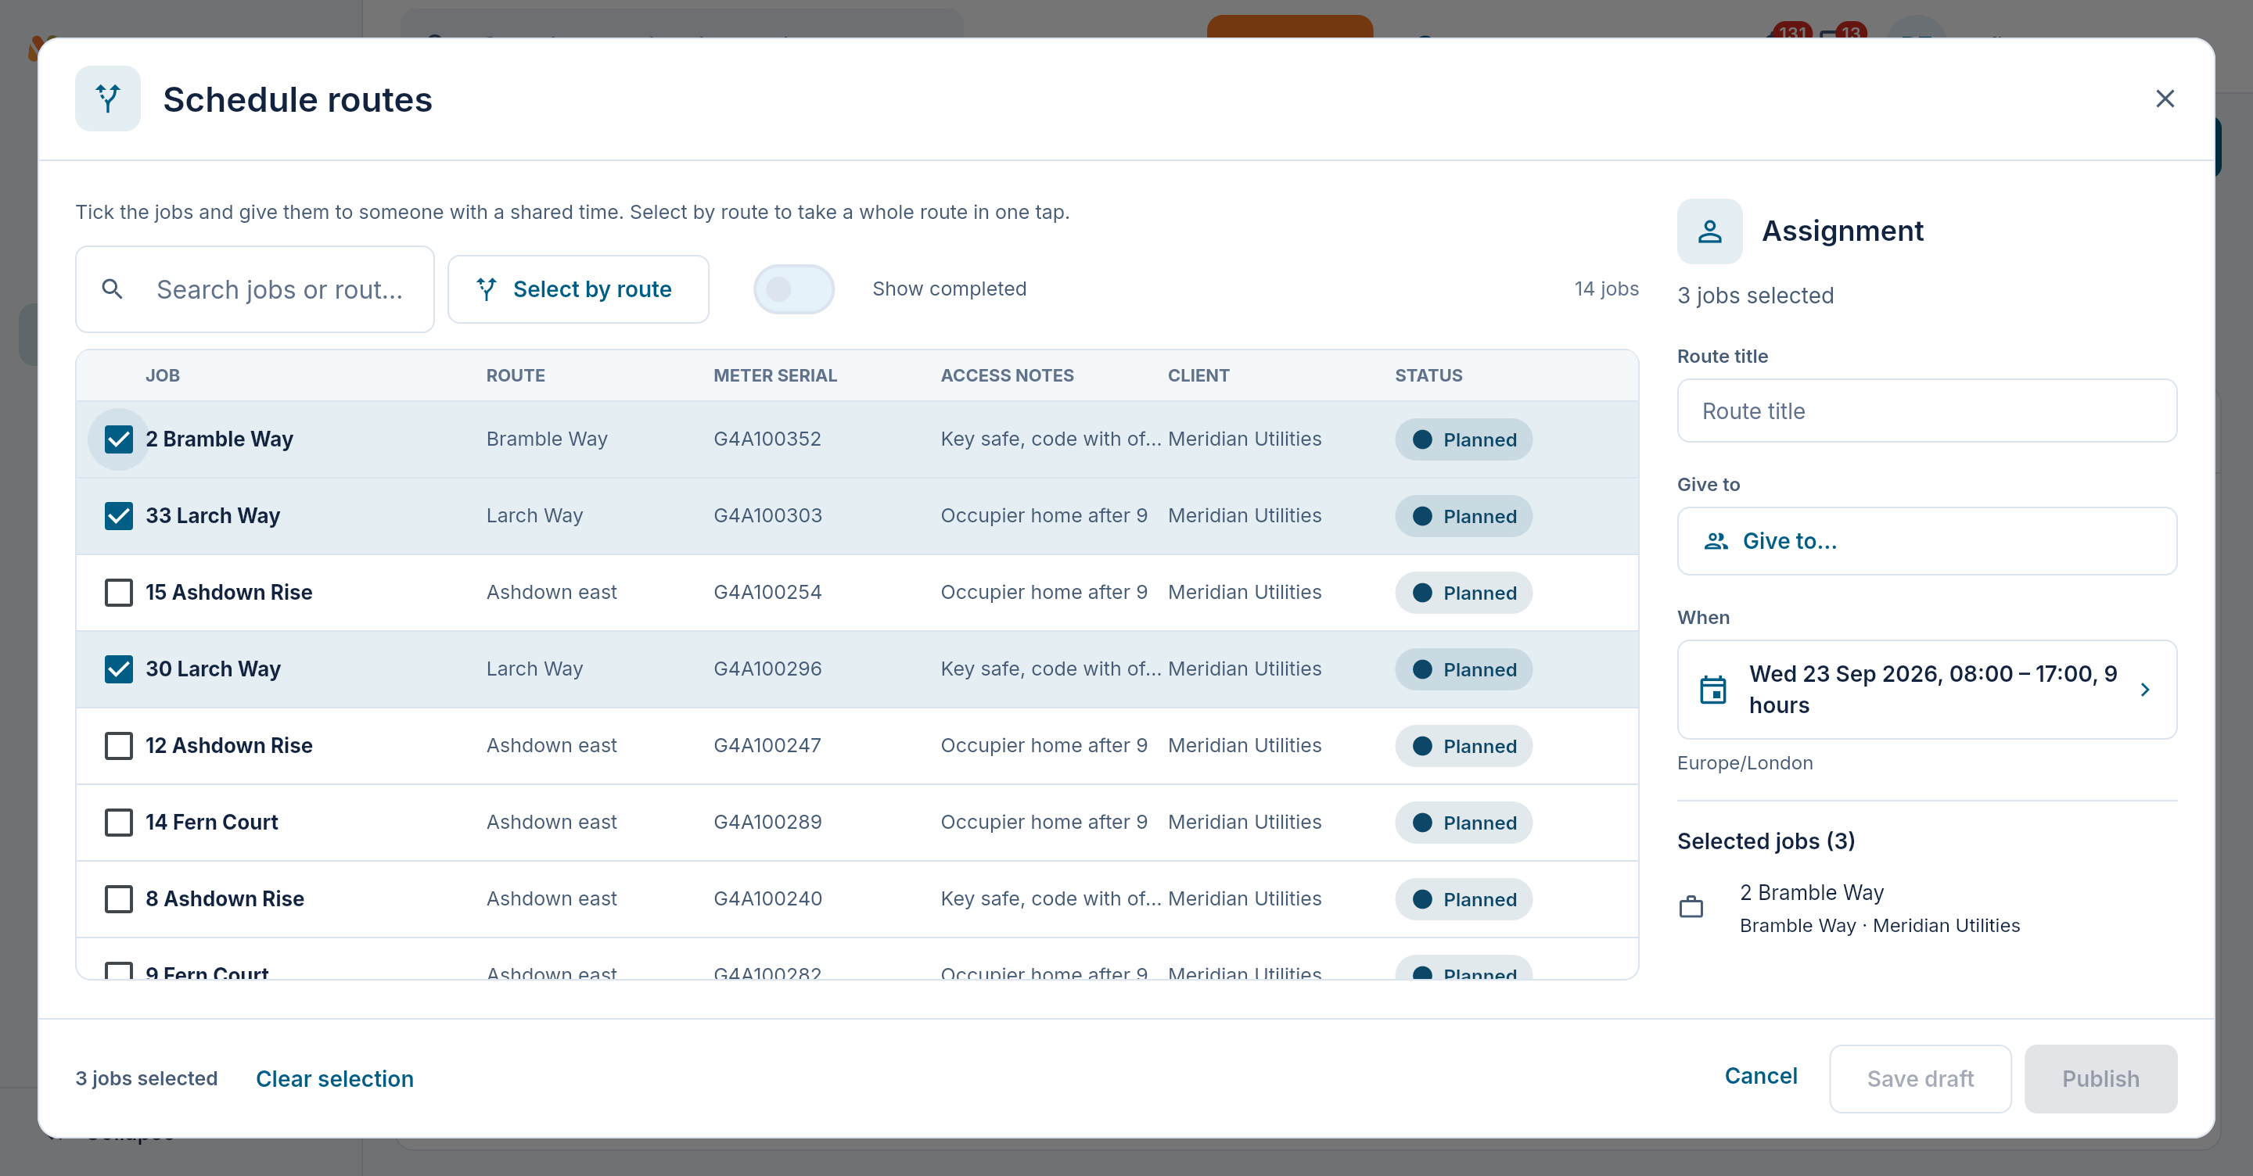Screen dimensions: 2253x1176
Task: Click Select by route button
Action: (578, 289)
